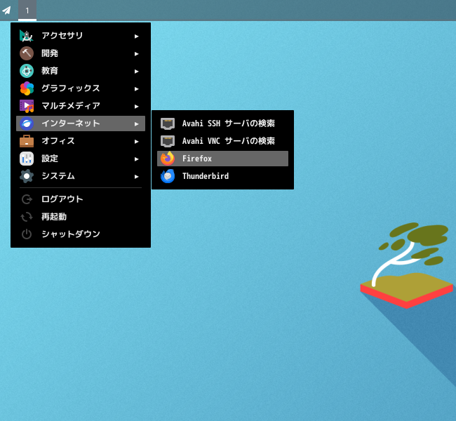Expand the 教育 submenu arrow
This screenshot has width=456, height=421.
point(137,71)
